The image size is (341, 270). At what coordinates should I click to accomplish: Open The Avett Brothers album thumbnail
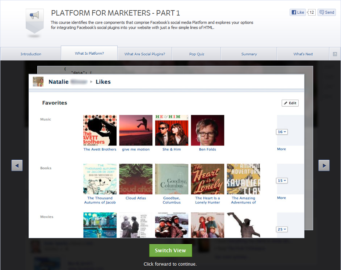pyautogui.click(x=100, y=130)
